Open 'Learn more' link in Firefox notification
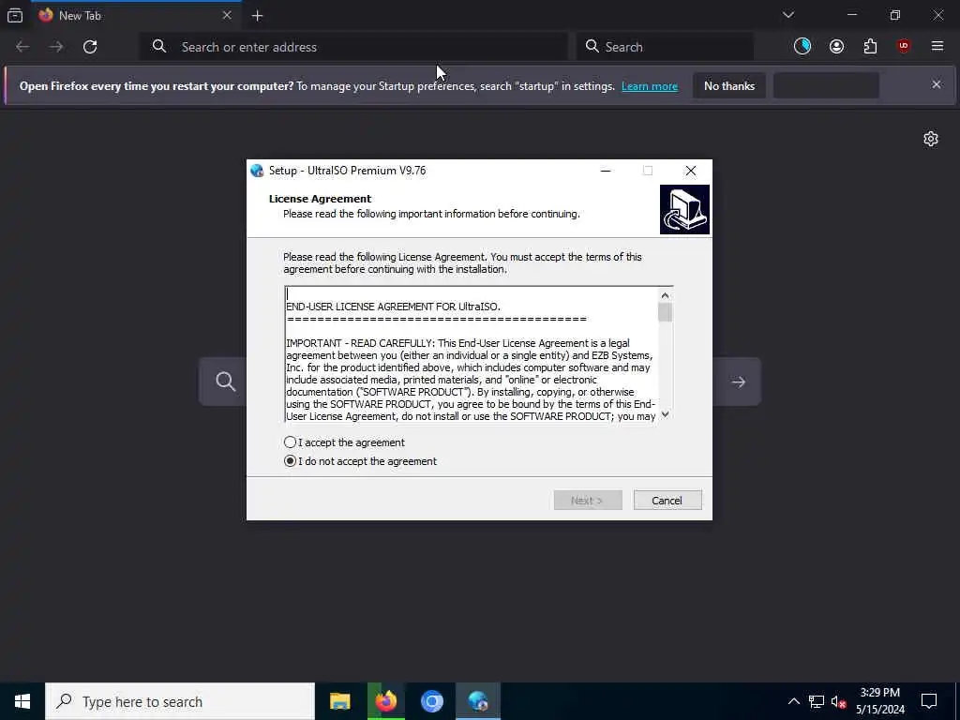The width and height of the screenshot is (960, 720). click(650, 86)
